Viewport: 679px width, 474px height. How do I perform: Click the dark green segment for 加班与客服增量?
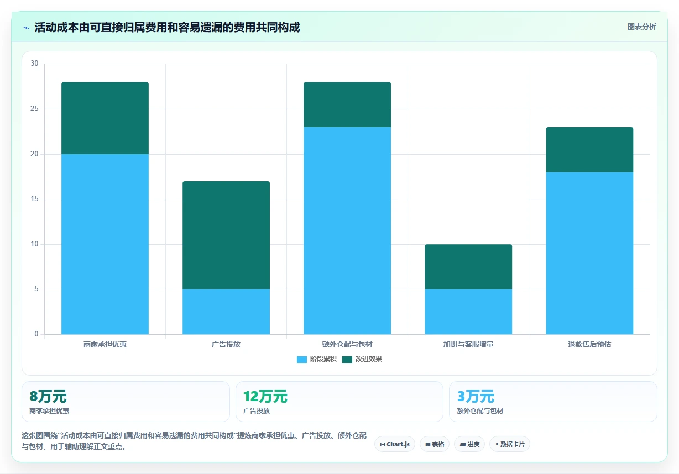[x=468, y=267]
